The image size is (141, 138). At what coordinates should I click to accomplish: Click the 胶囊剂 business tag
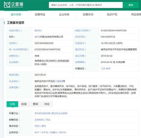click(x=54, y=132)
